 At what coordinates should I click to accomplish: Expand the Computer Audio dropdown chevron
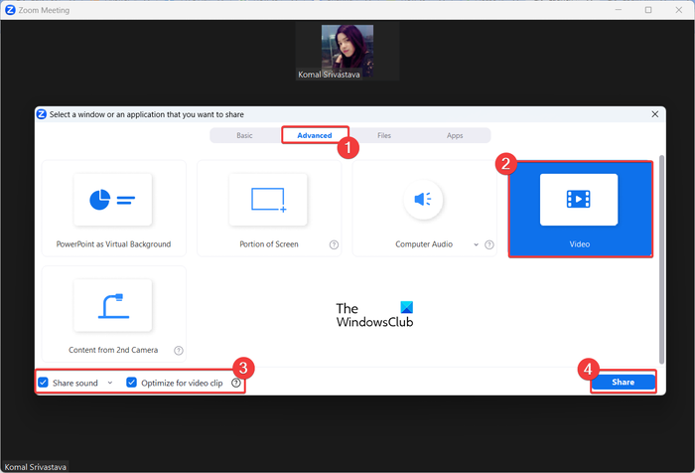[x=476, y=244]
